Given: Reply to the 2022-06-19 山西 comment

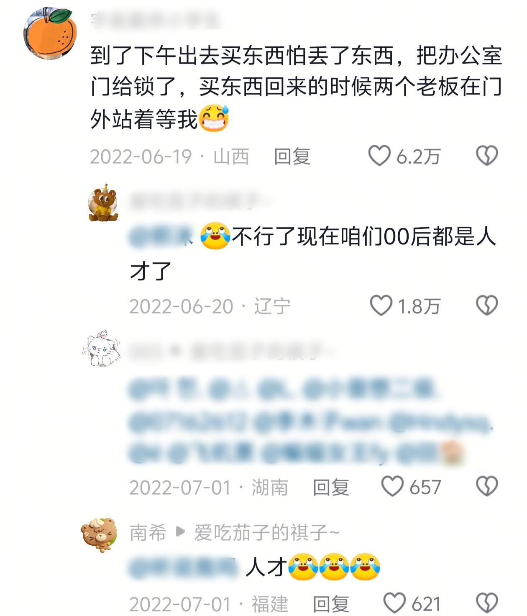Looking at the screenshot, I should tap(292, 157).
